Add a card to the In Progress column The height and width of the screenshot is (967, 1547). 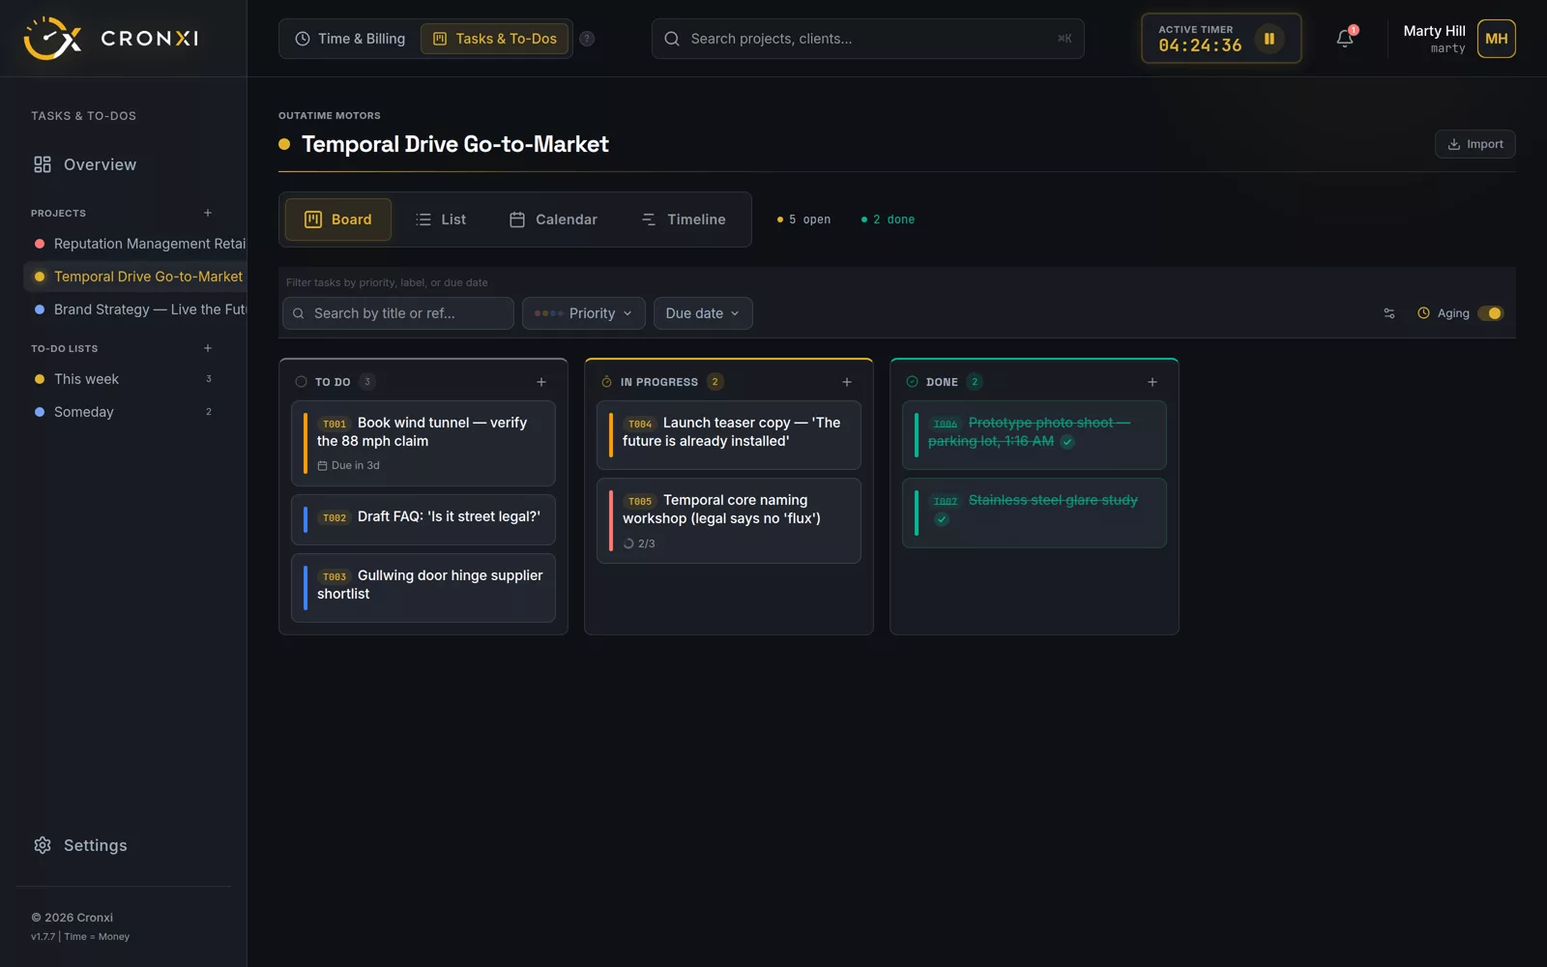tap(847, 382)
